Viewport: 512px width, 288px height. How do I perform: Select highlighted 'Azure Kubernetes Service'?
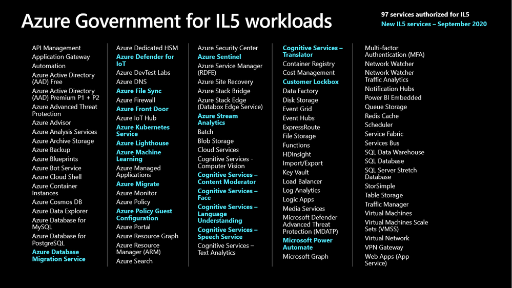142,131
